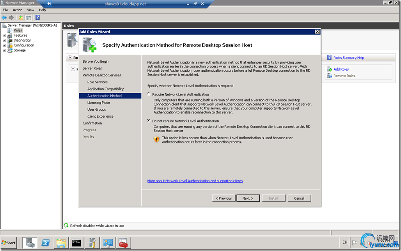
Task: Click the Remove Roles link
Action: (x=344, y=76)
